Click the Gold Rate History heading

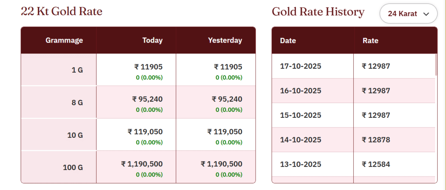point(318,12)
